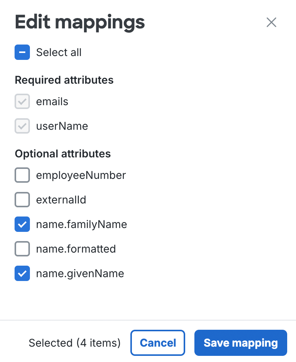Click the userName attribute label
Screen dimensions: 296x362
(62, 126)
